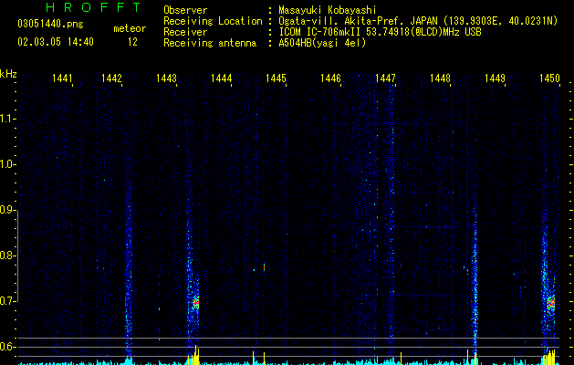Click the red meteor echo near 1450

[551, 303]
